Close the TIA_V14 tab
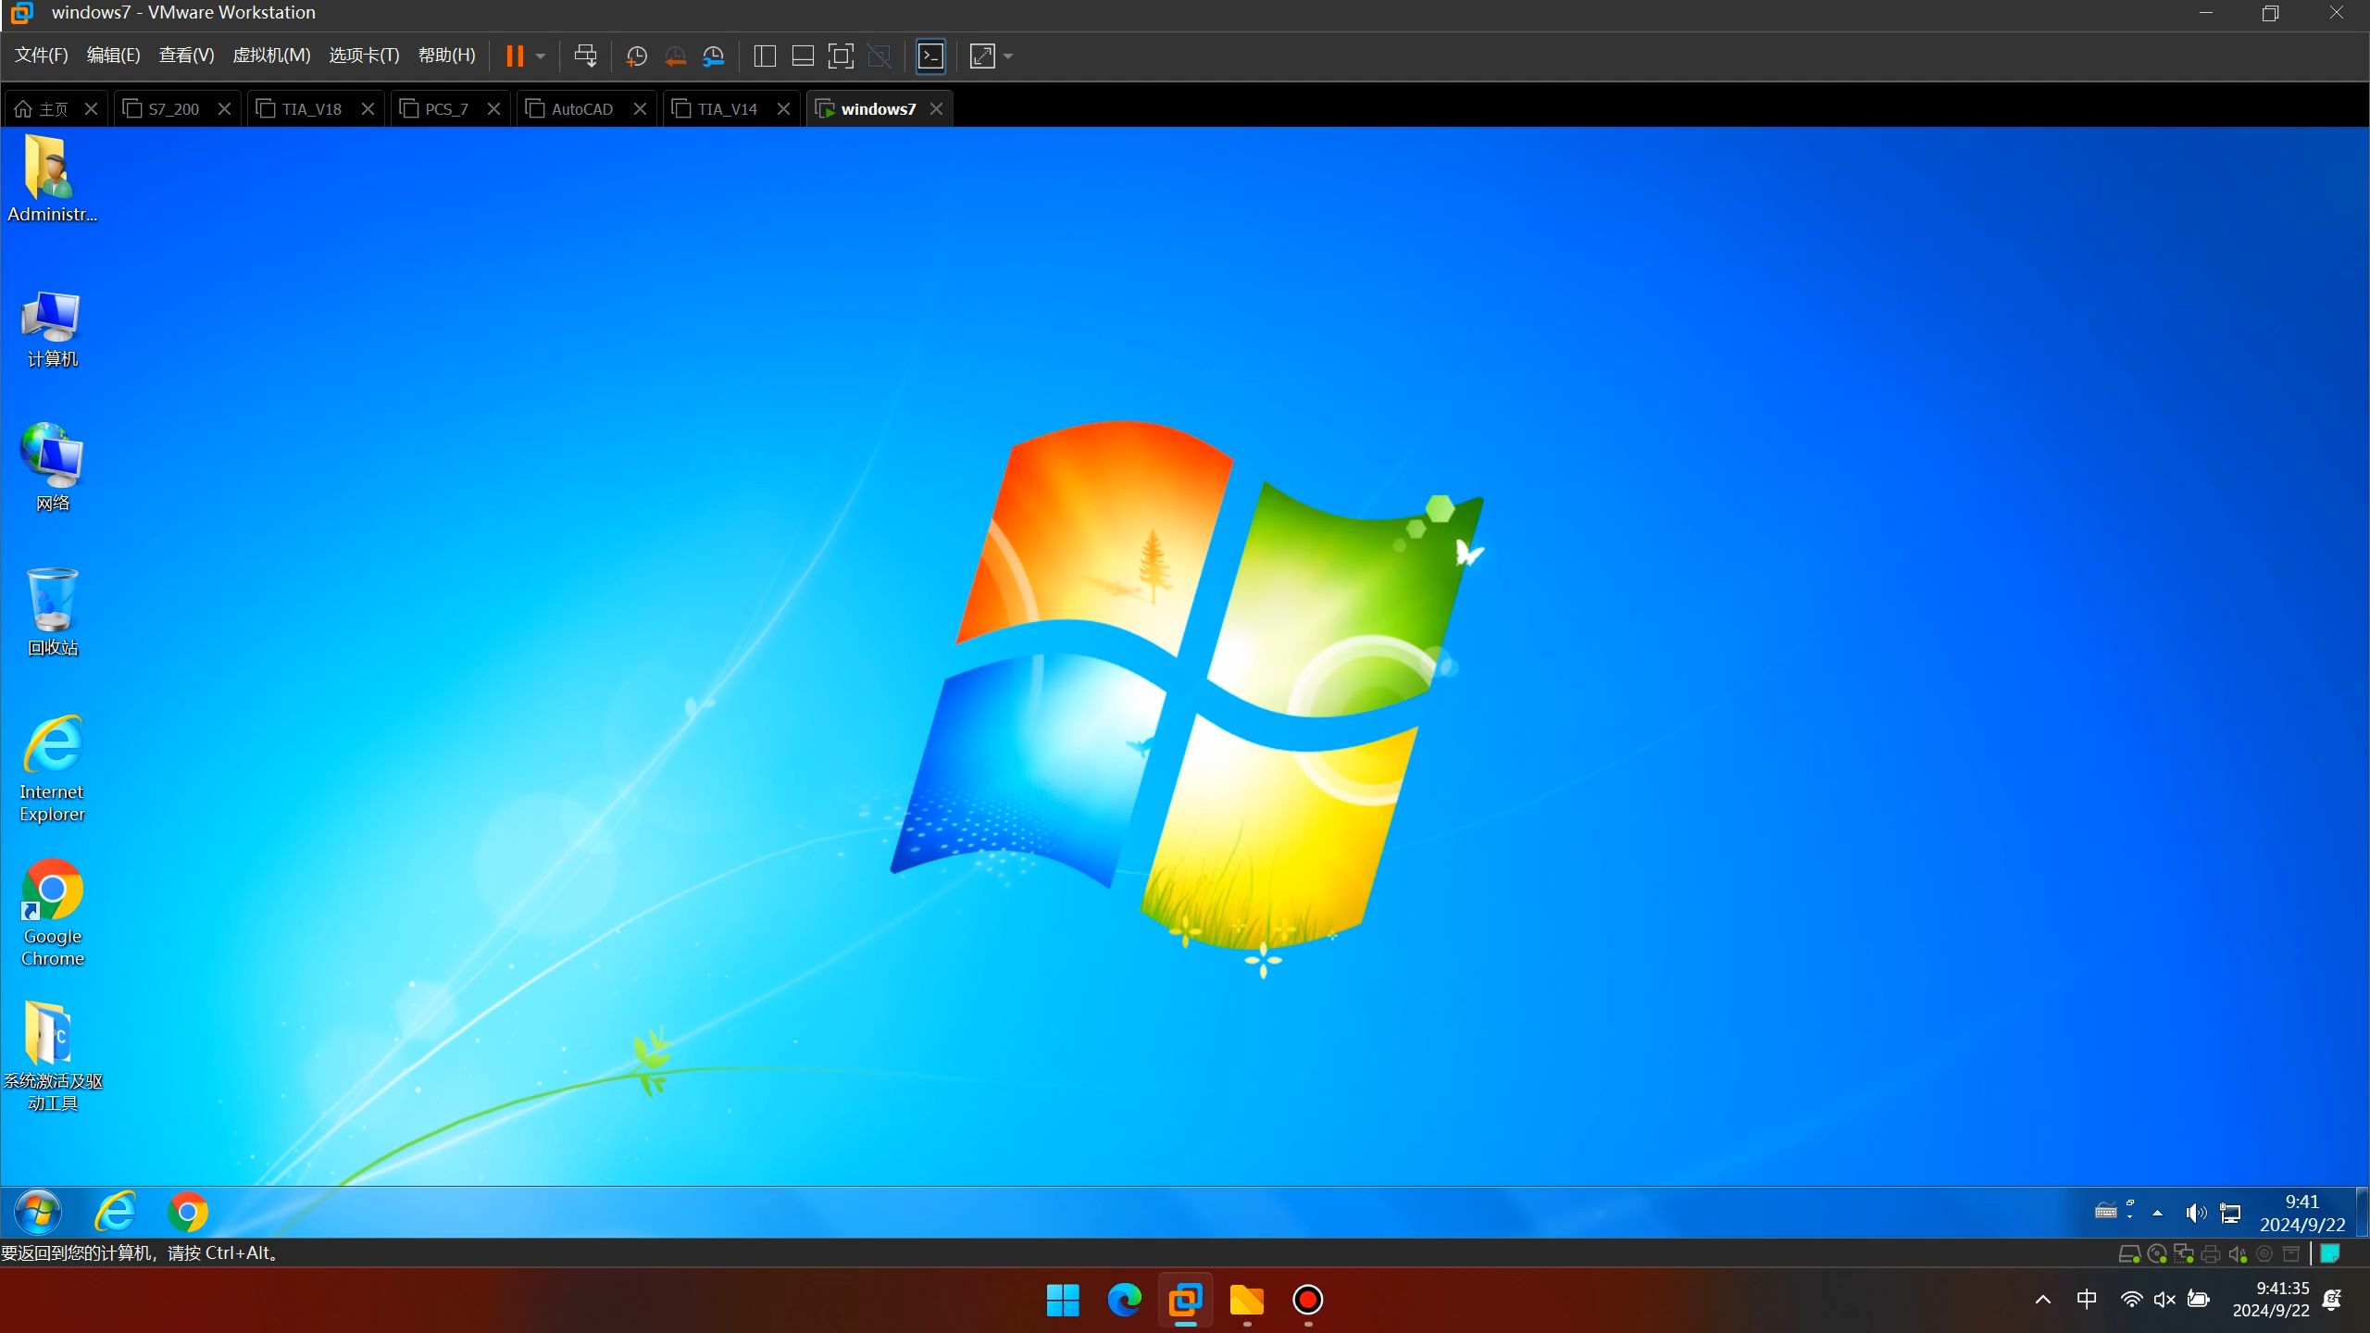Screen dimensions: 2370x1333 [783, 109]
